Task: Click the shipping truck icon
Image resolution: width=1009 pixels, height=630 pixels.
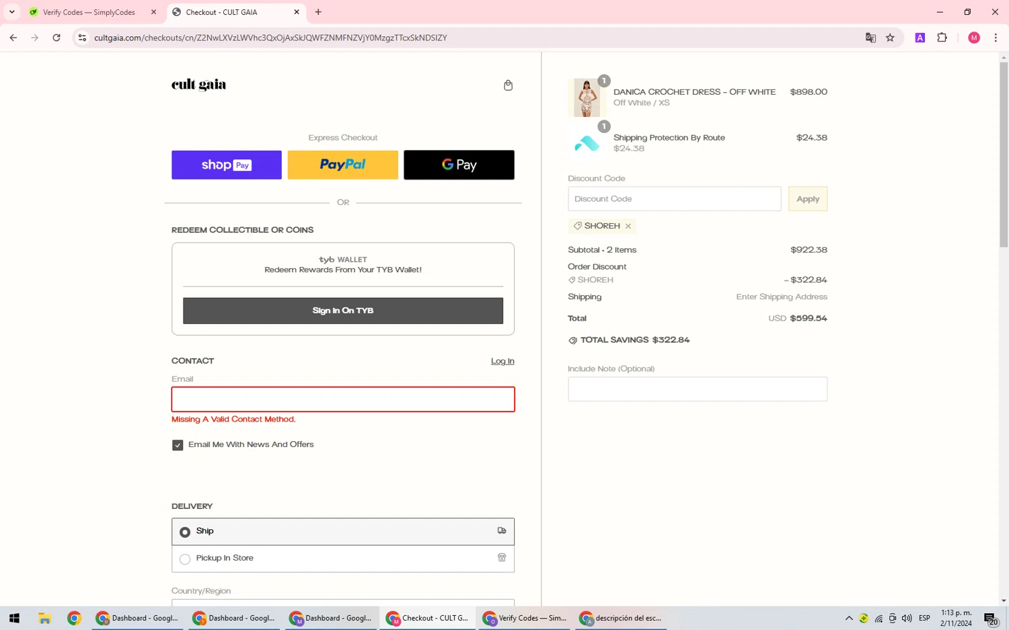Action: coord(502,530)
